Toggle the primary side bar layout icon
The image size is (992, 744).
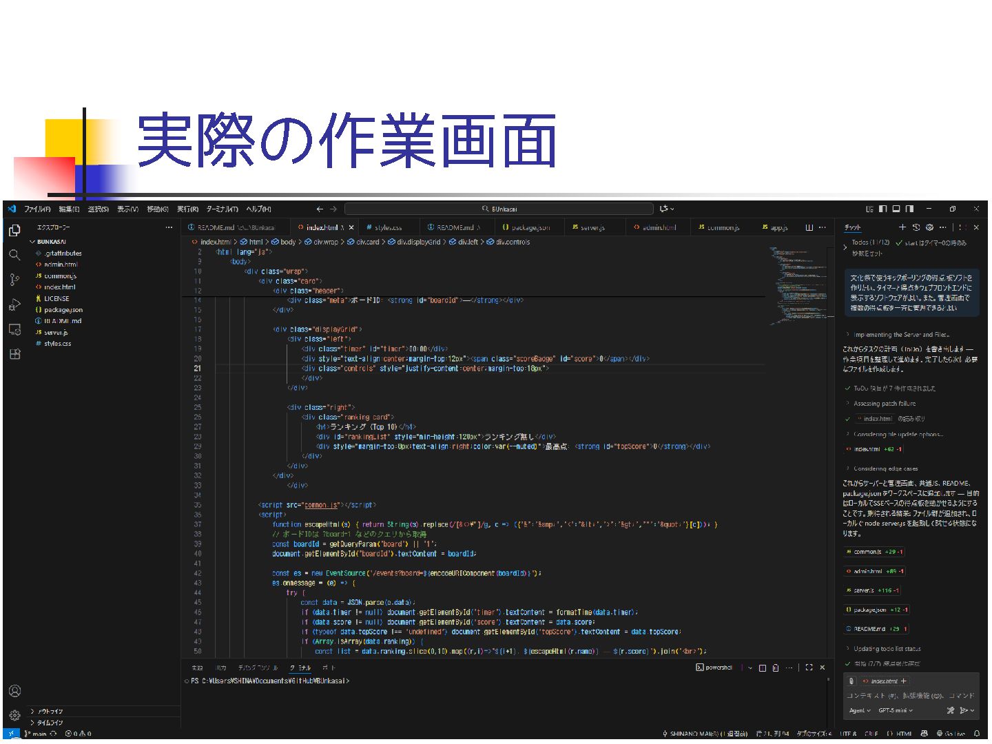coord(883,209)
